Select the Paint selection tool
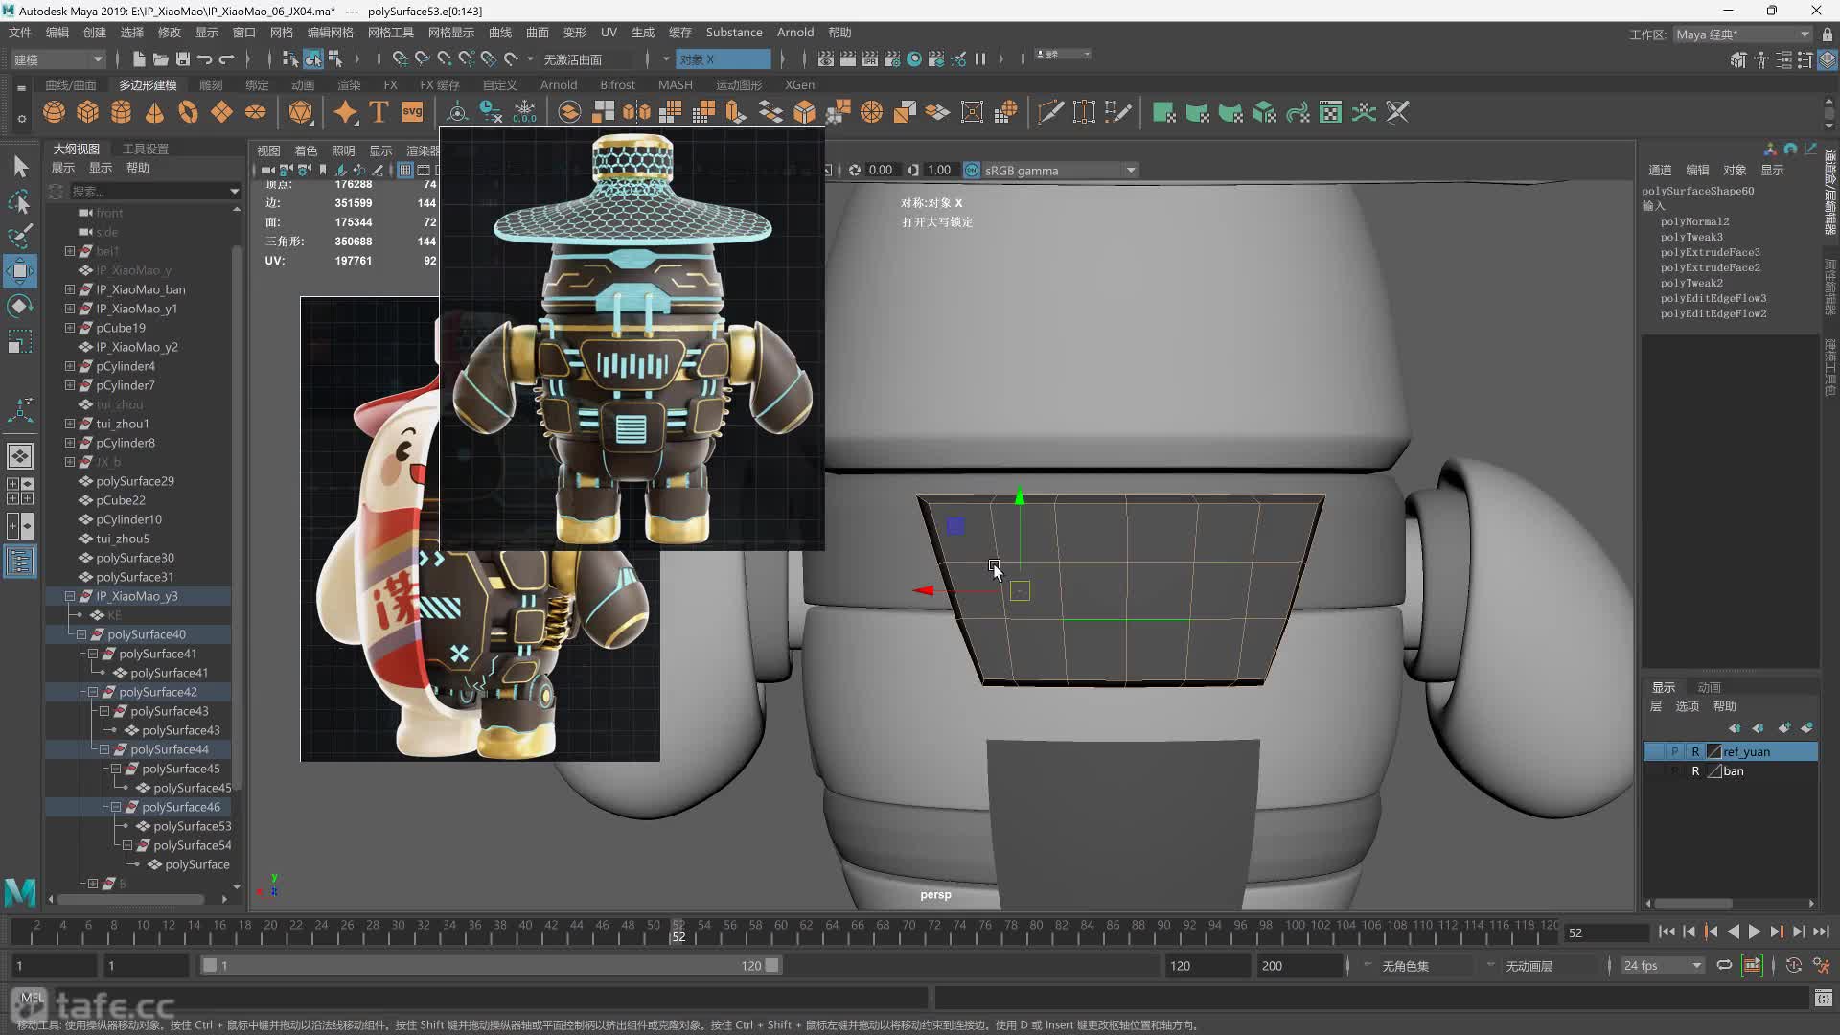This screenshot has height=1035, width=1840. (20, 236)
